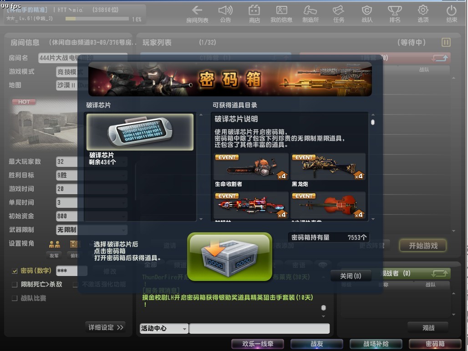Open the announcements (公告) speaker icon
This screenshot has height=351, width=468.
(225, 14)
